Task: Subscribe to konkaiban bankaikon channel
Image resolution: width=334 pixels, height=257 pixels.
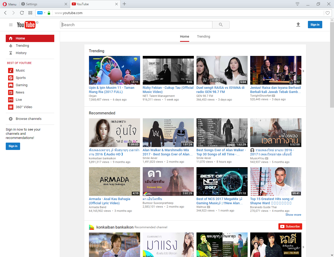Action: coord(290,226)
